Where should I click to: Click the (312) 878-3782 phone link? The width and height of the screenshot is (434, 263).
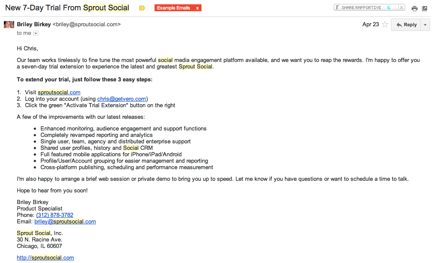pos(55,215)
